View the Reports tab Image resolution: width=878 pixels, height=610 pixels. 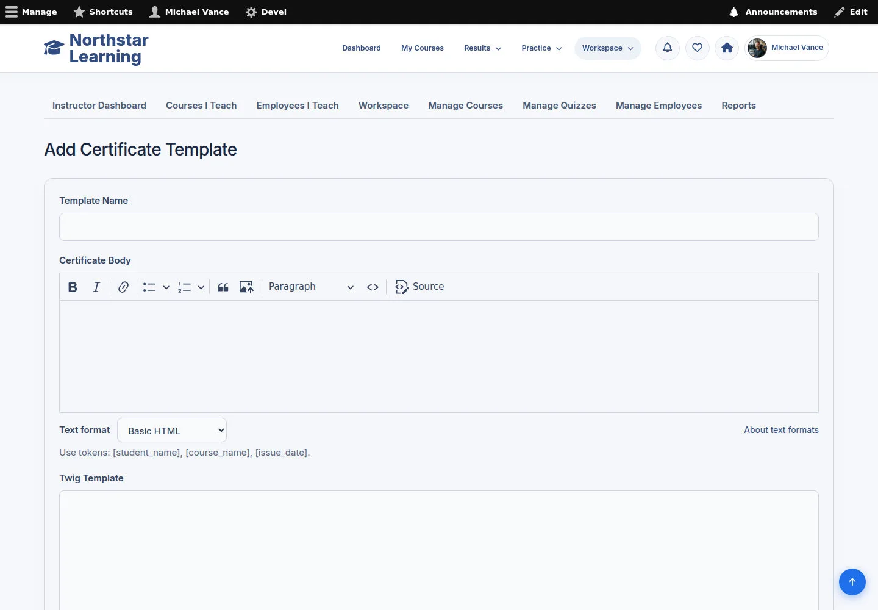point(739,106)
